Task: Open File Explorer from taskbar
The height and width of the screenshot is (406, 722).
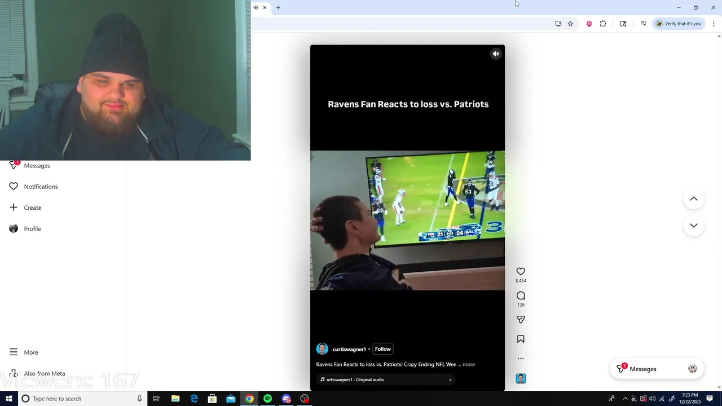Action: pos(175,399)
